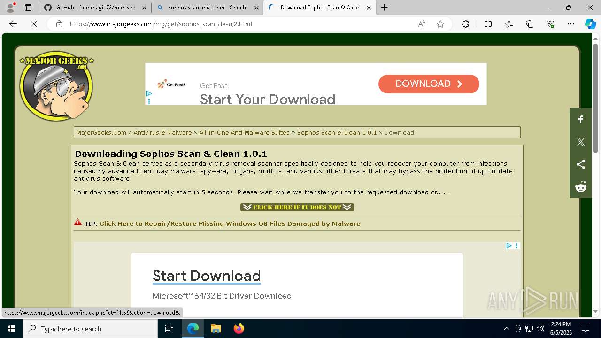Screen dimensions: 601x338
Task: Open the network tray icon
Action: [529, 329]
